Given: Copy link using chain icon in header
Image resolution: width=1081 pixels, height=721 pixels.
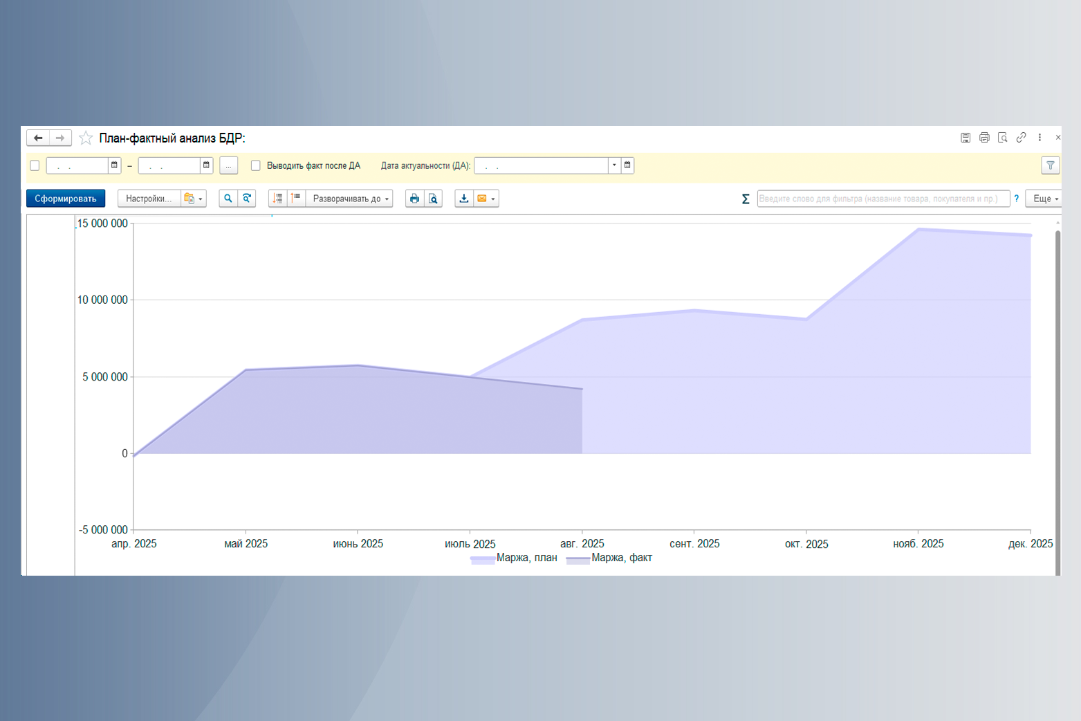Looking at the screenshot, I should (1021, 138).
